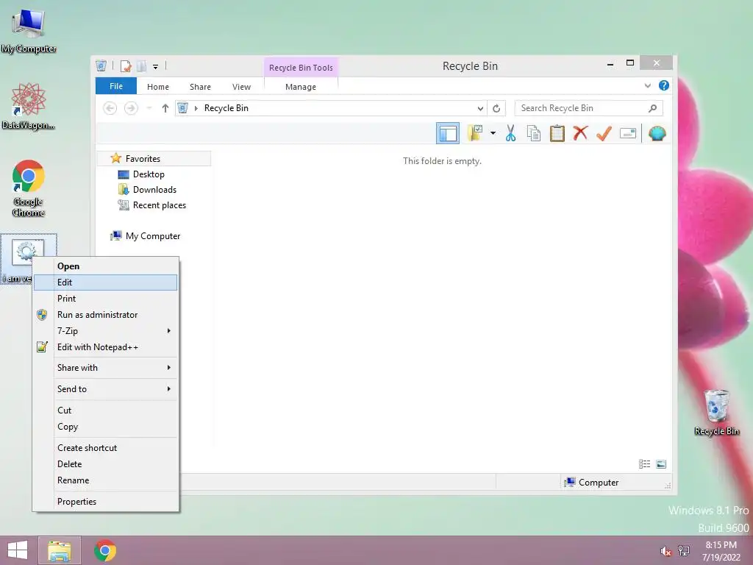Screen dimensions: 753x565
Task: Select Desktop in the navigation pane
Action: [149, 174]
